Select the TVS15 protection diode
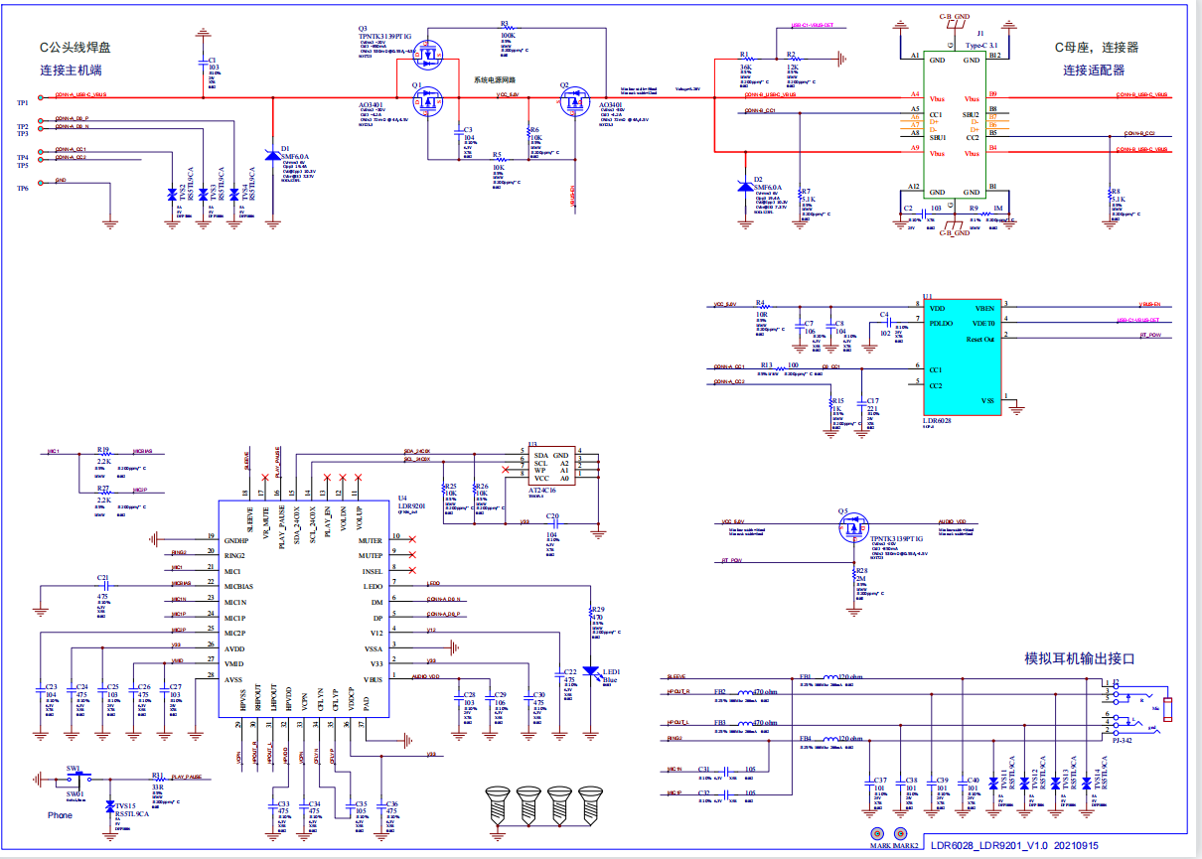Image resolution: width=1202 pixels, height=859 pixels. pos(110,807)
